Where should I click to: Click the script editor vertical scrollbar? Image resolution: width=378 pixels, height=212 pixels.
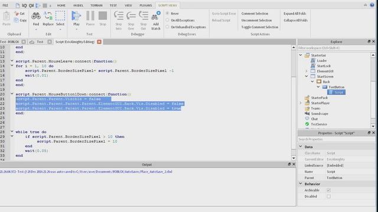pos(294,102)
